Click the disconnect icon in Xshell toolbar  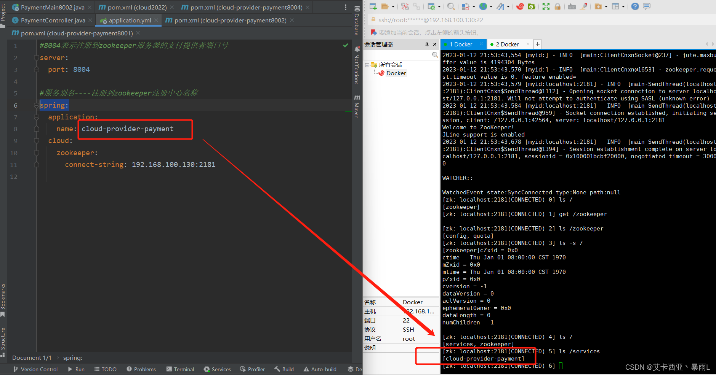(405, 6)
